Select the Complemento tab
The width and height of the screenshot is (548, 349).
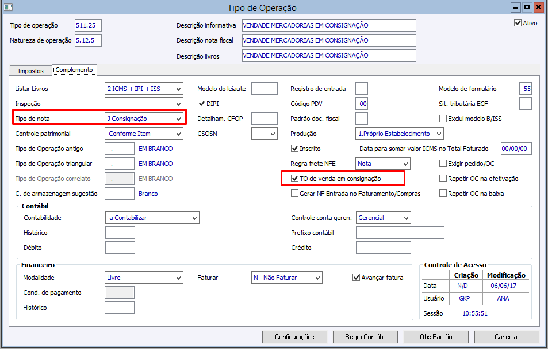(74, 70)
